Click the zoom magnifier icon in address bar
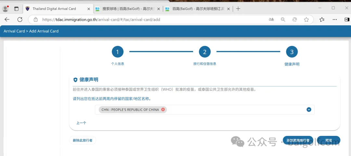Viewport: 351px width, 156px height. click(x=283, y=20)
